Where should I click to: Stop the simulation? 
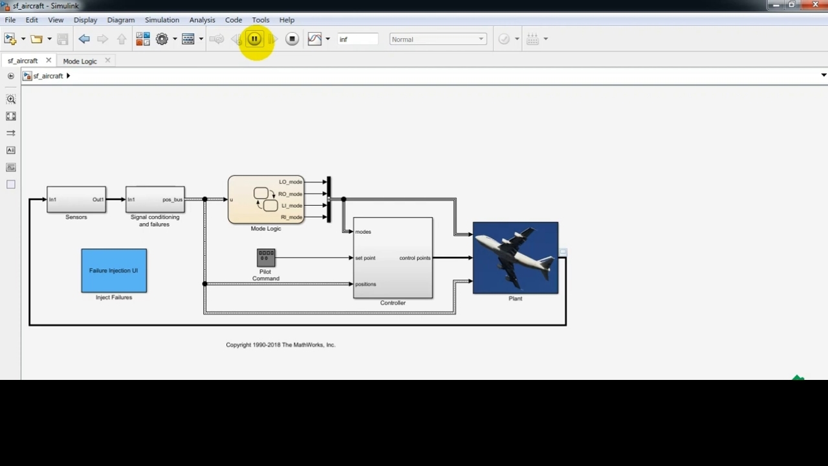[x=292, y=39]
